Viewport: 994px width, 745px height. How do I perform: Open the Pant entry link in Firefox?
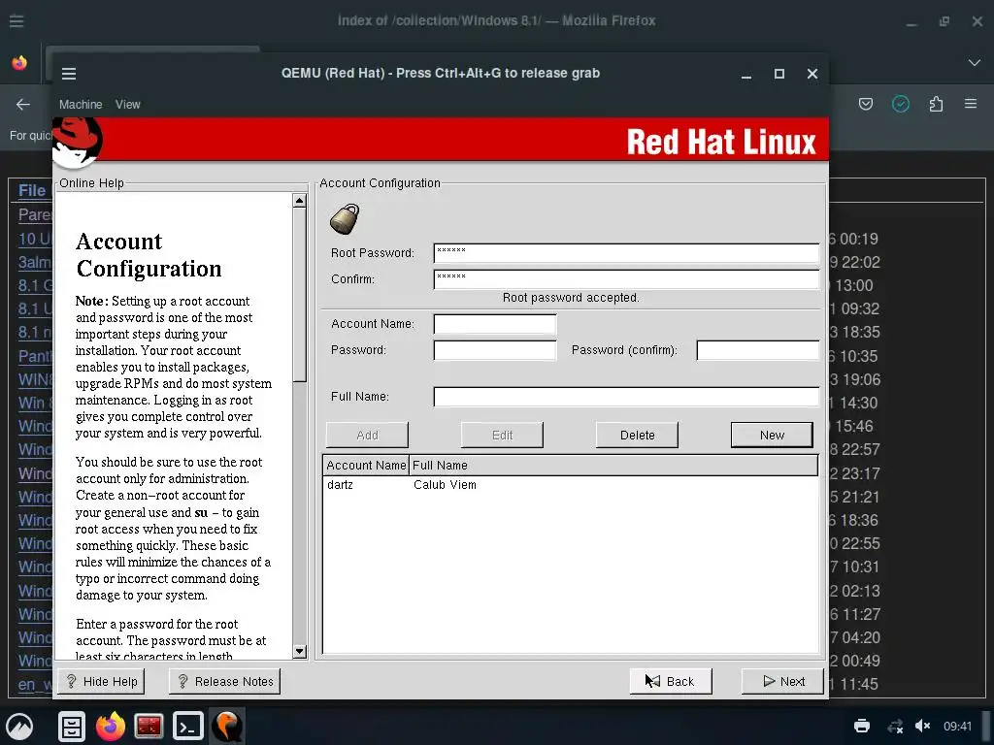pos(35,356)
